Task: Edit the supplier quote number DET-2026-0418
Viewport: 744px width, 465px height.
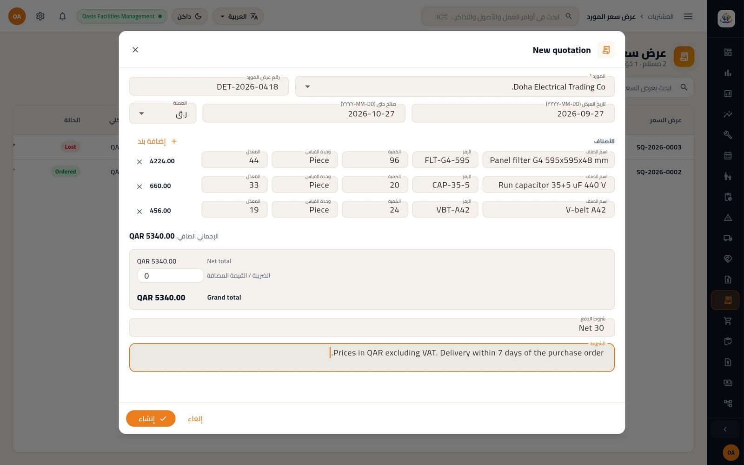Action: click(209, 86)
